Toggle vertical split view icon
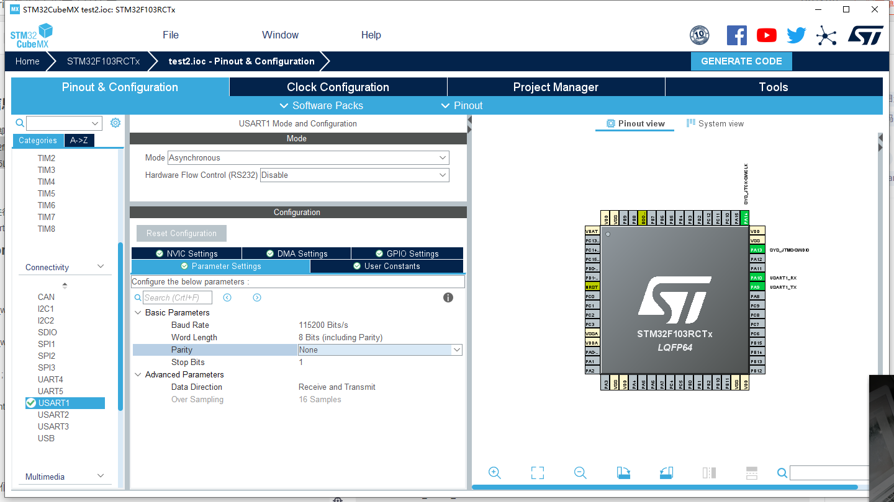The width and height of the screenshot is (894, 502). click(x=709, y=473)
